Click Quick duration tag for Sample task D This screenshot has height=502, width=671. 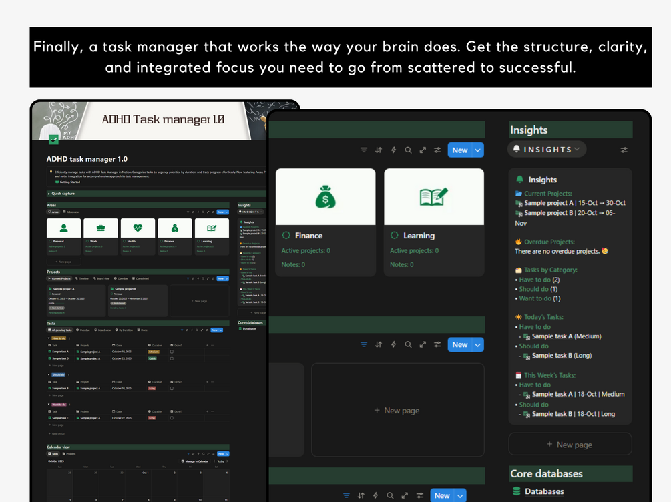[152, 358]
